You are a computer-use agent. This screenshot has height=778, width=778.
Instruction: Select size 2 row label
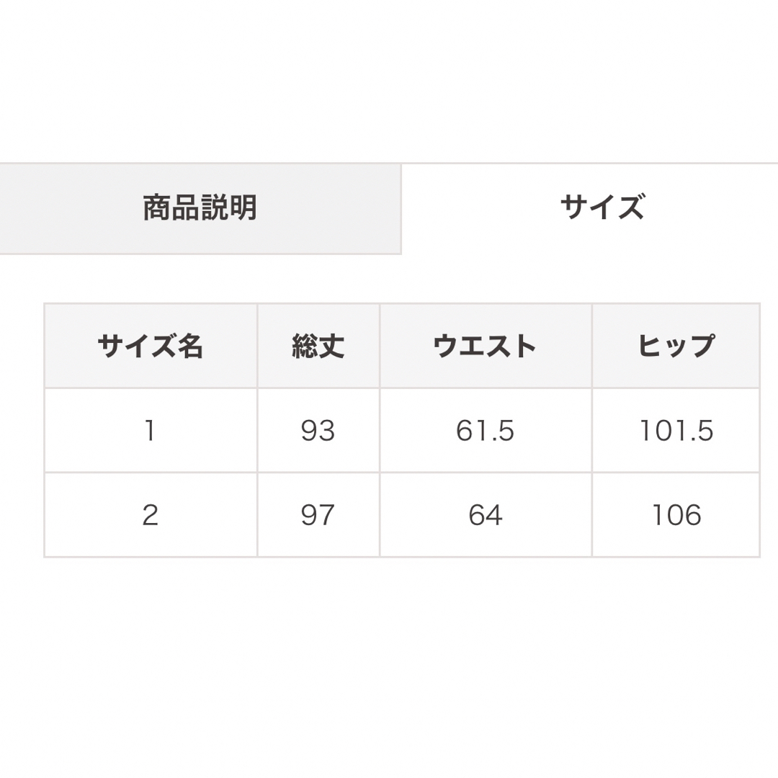pos(151,515)
